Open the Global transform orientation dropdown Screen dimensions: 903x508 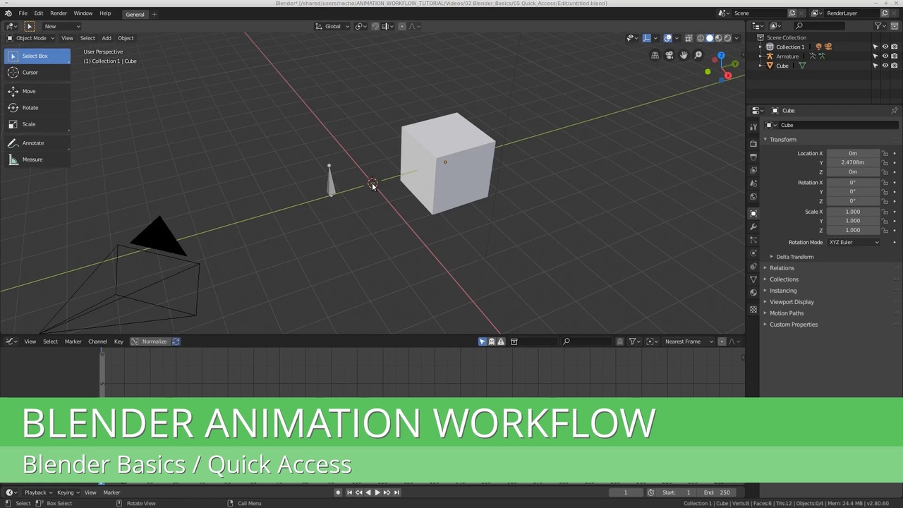pos(332,26)
